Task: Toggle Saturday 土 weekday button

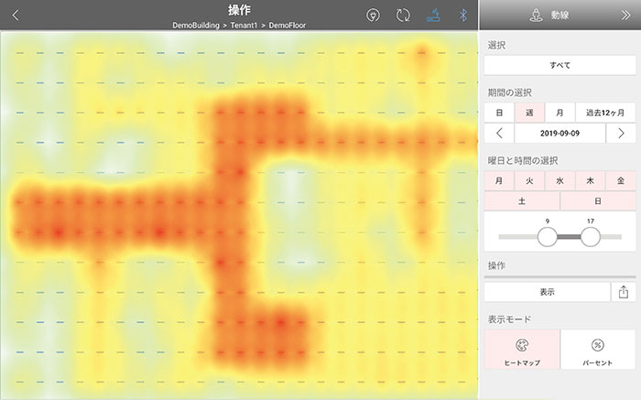Action: pyautogui.click(x=522, y=201)
